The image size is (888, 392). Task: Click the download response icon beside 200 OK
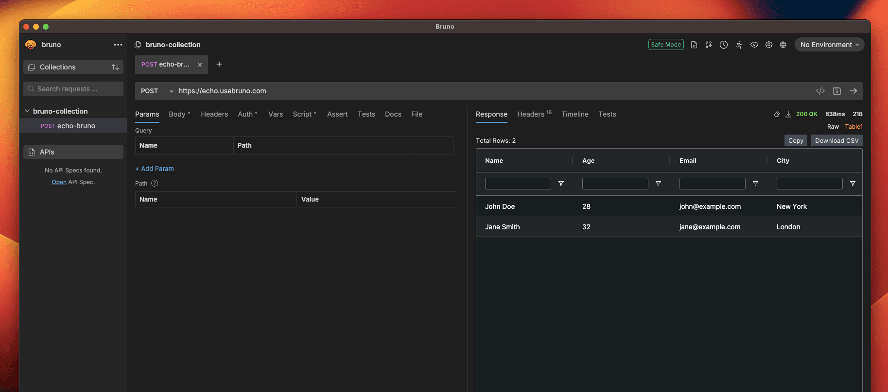tap(788, 114)
